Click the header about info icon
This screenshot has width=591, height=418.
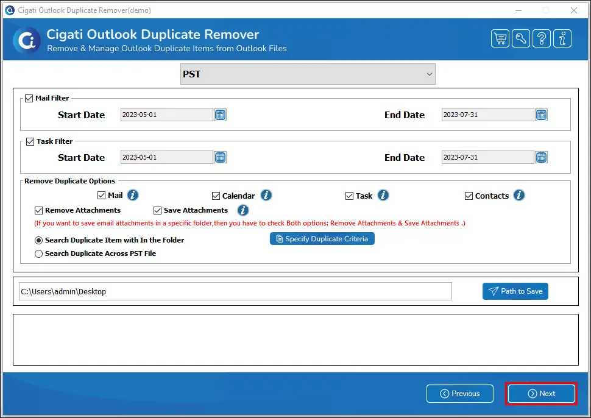click(562, 38)
